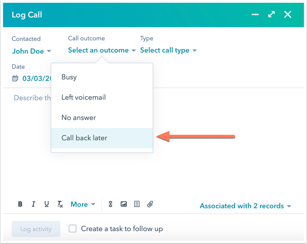Select Left voicemail outcome

pos(83,97)
